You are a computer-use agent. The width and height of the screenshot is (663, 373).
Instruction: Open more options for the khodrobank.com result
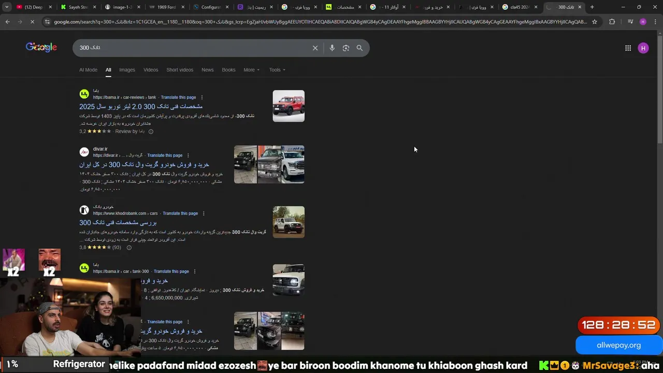pos(204,213)
